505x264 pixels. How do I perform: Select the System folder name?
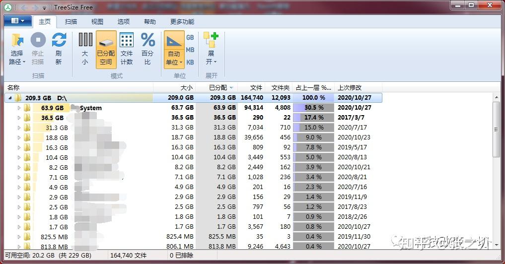[91, 108]
